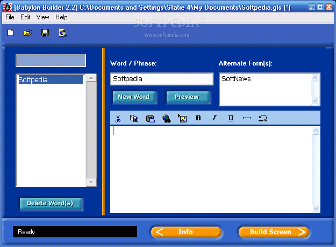Click the Delete Word(s) button

[51, 204]
